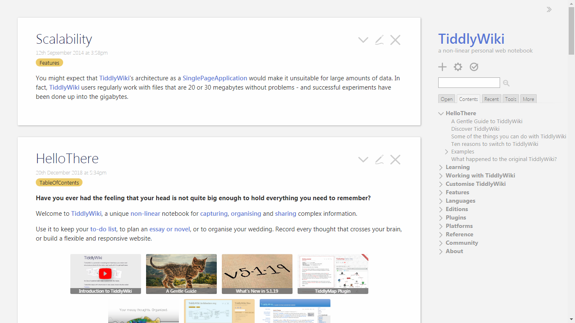This screenshot has width=575, height=323.
Task: Open advanced search with the magnifier icon
Action: 506,83
